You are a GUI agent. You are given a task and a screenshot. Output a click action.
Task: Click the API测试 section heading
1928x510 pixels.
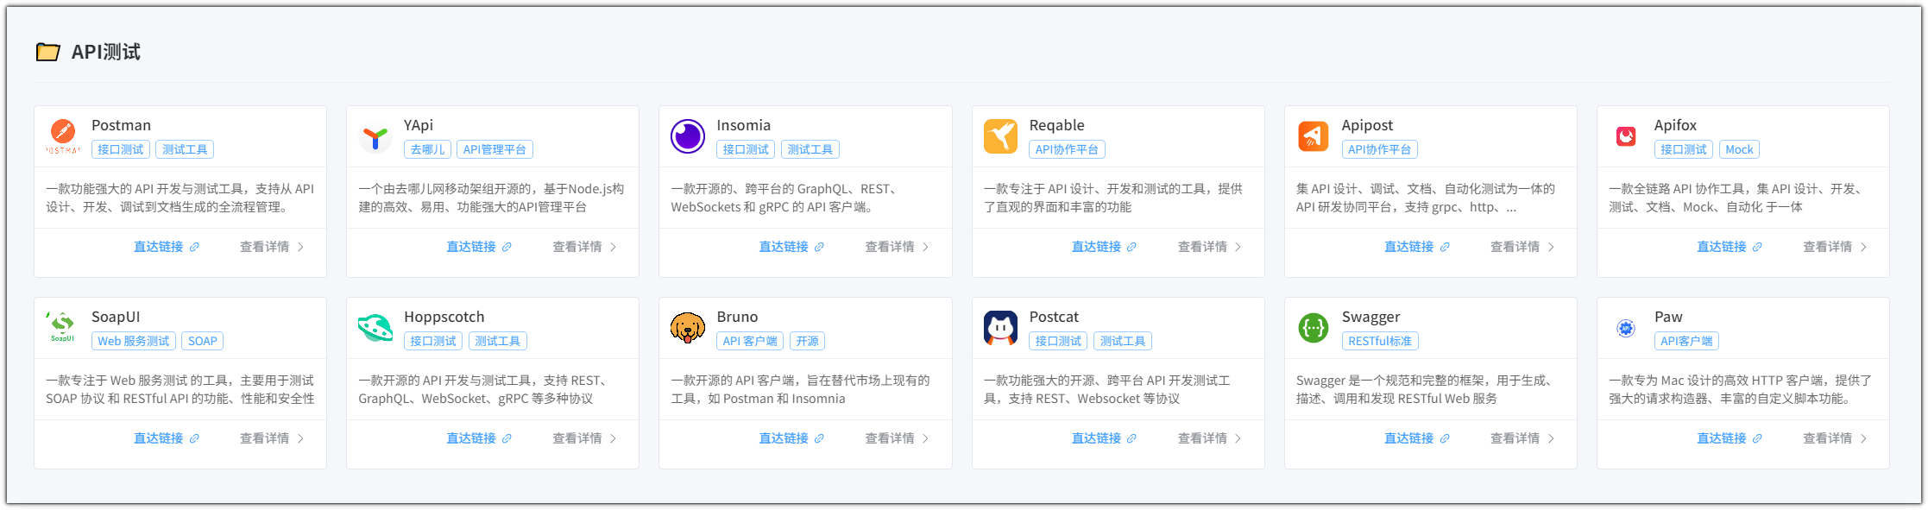105,53
